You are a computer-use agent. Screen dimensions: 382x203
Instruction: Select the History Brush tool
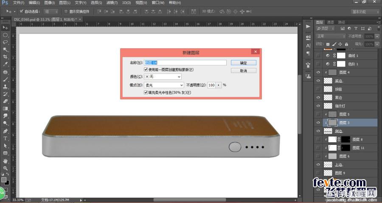tap(5, 94)
